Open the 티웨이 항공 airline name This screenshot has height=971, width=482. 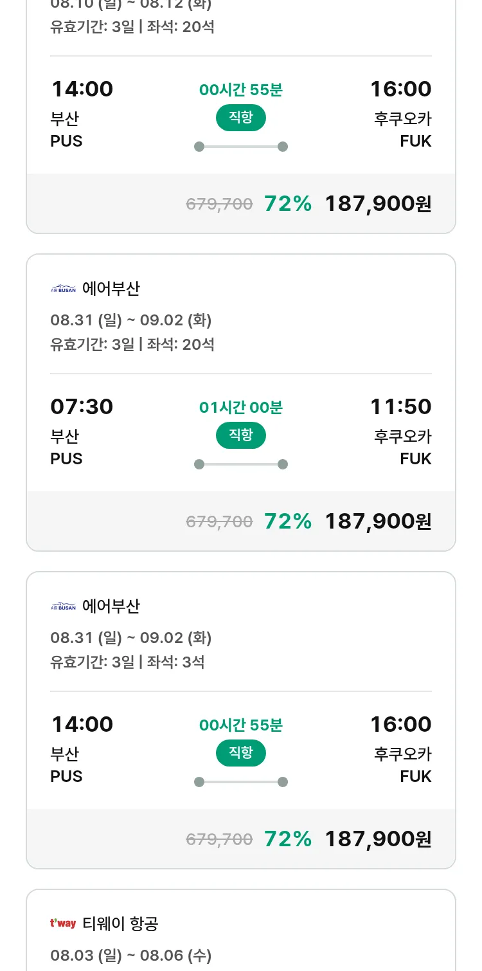pos(120,924)
